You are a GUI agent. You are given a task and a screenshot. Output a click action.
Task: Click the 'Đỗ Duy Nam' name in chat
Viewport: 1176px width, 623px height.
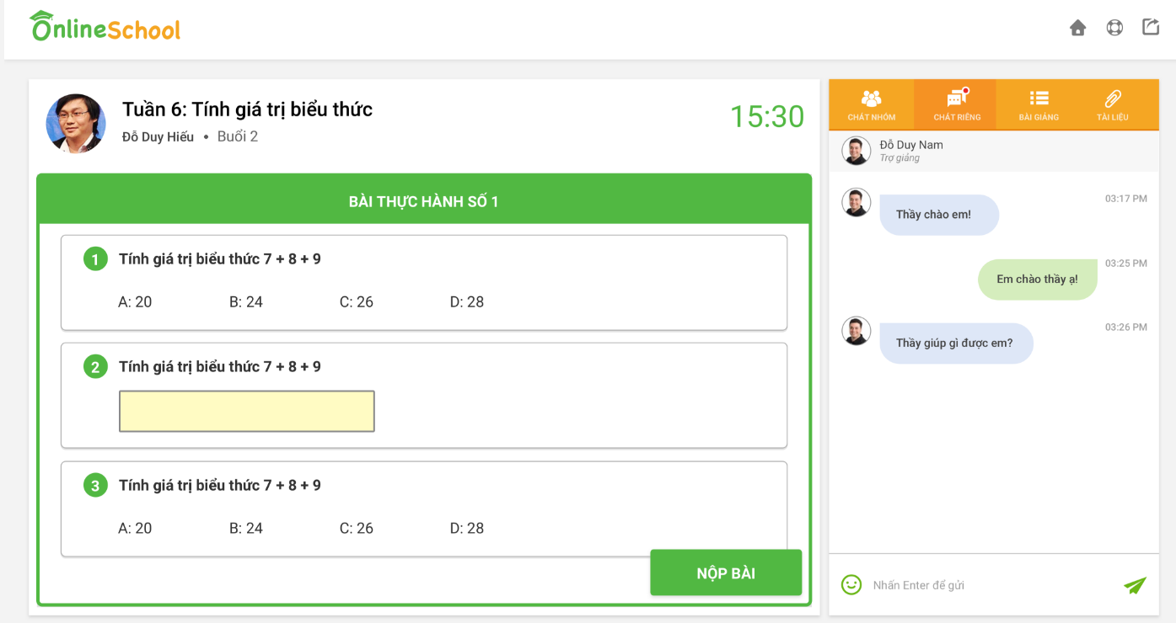click(x=911, y=145)
